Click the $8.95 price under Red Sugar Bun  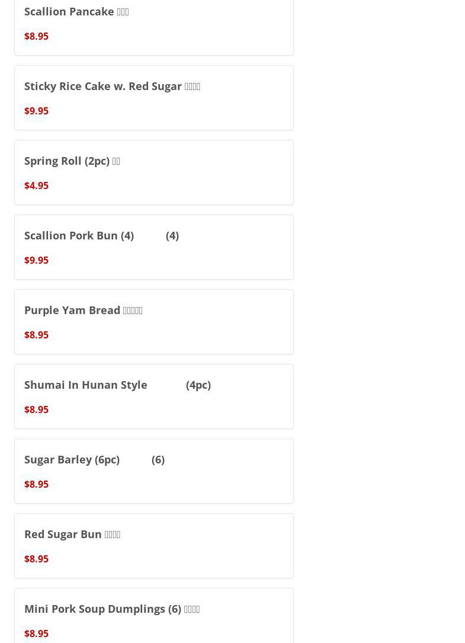(x=36, y=559)
